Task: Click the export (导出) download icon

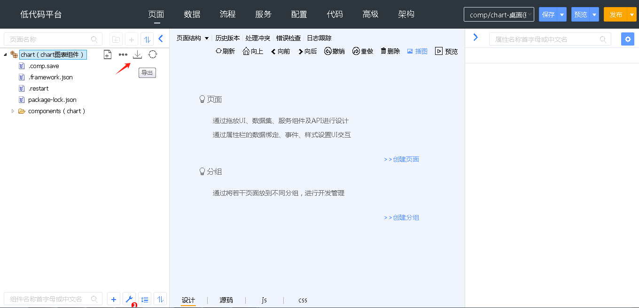Action: point(137,54)
